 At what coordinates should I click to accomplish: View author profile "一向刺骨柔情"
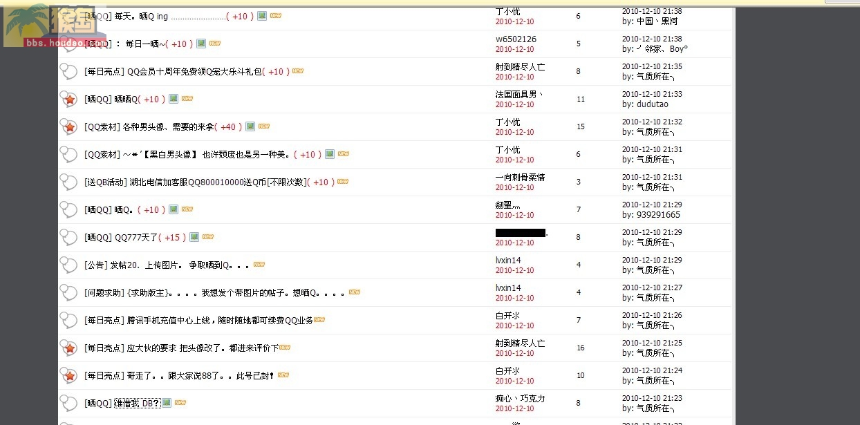click(520, 178)
